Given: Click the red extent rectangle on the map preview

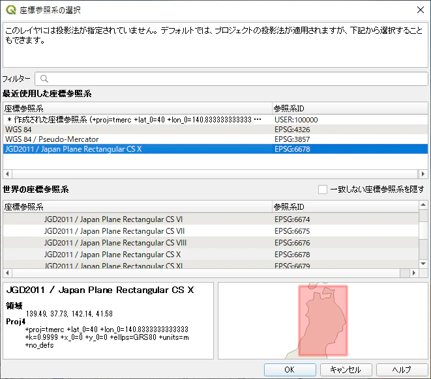Looking at the screenshot, I should point(323,320).
